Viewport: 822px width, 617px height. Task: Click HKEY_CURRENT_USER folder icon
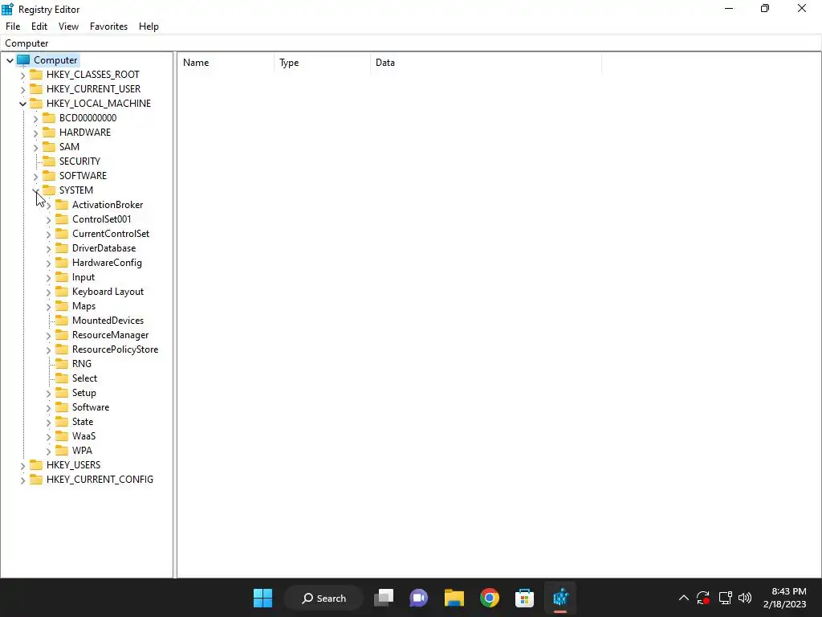tap(36, 88)
